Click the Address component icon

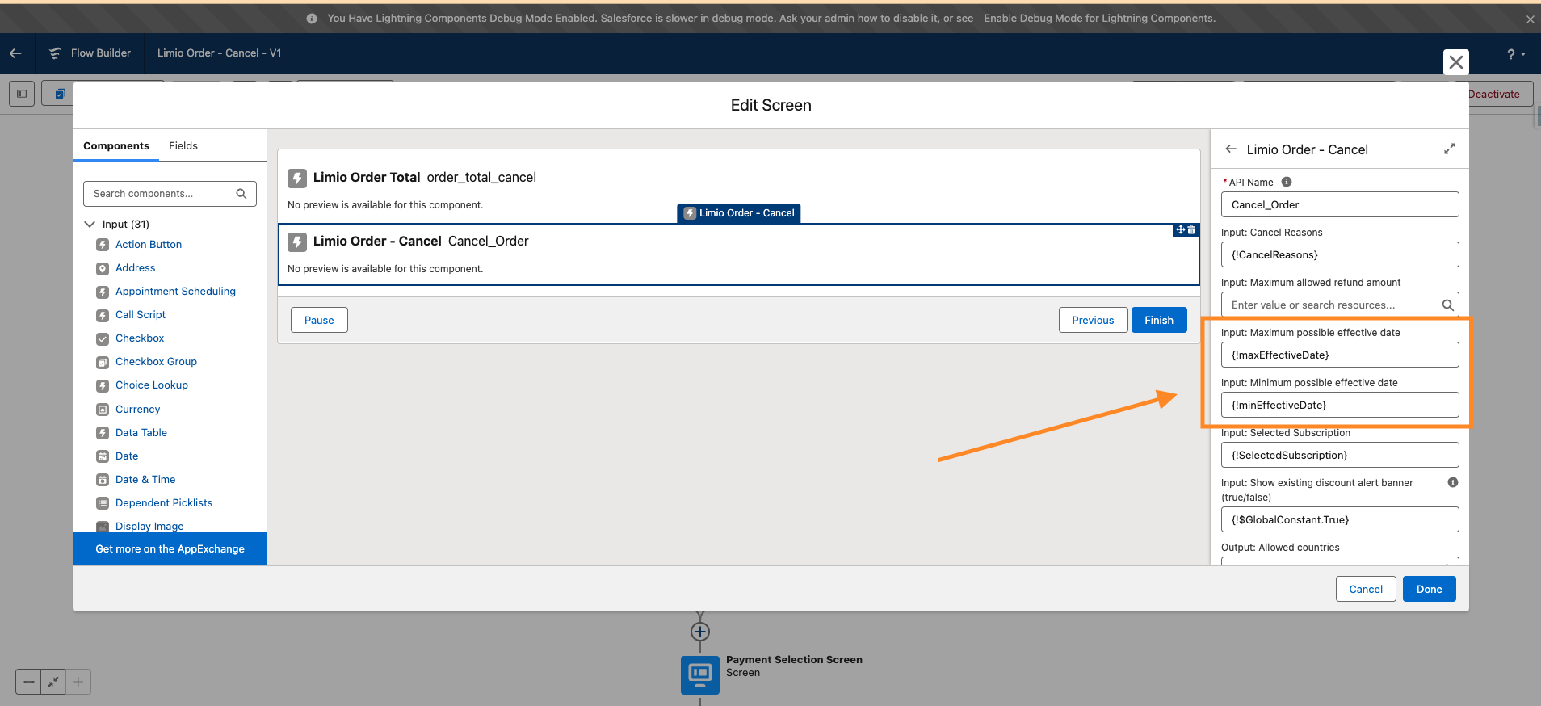[x=103, y=268]
